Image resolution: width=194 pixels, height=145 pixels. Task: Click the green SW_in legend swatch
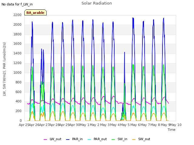pos(113,140)
